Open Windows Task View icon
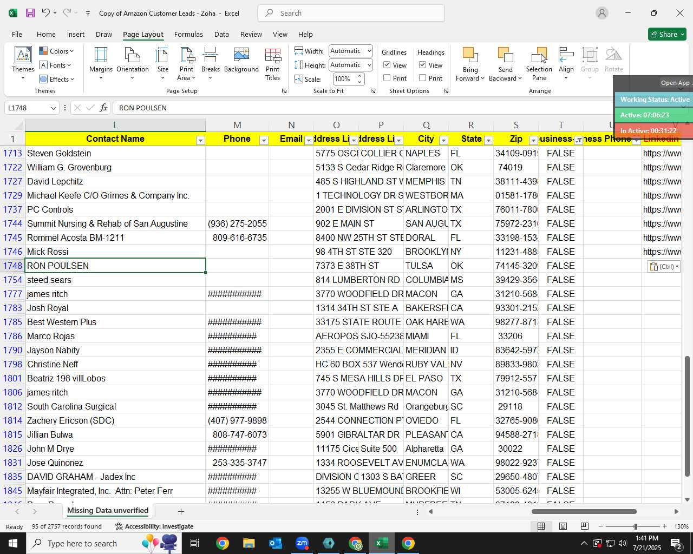 [x=195, y=543]
